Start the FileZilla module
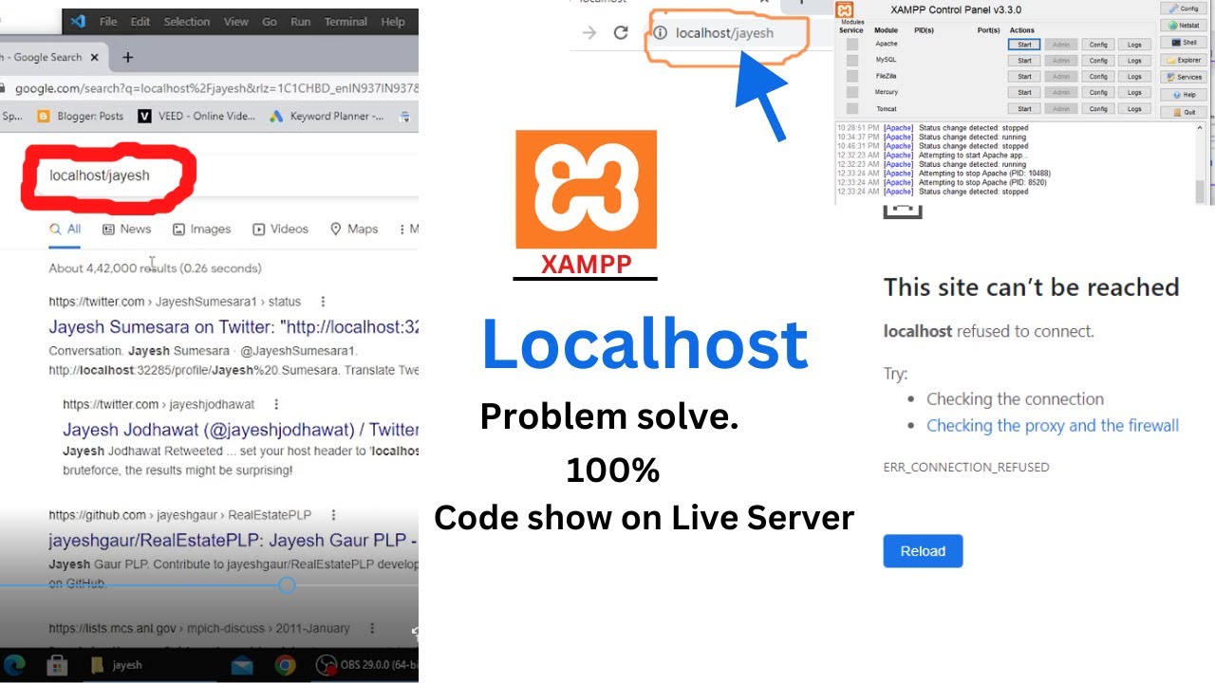Screen dimensions: 1215x683 pyautogui.click(x=1024, y=77)
